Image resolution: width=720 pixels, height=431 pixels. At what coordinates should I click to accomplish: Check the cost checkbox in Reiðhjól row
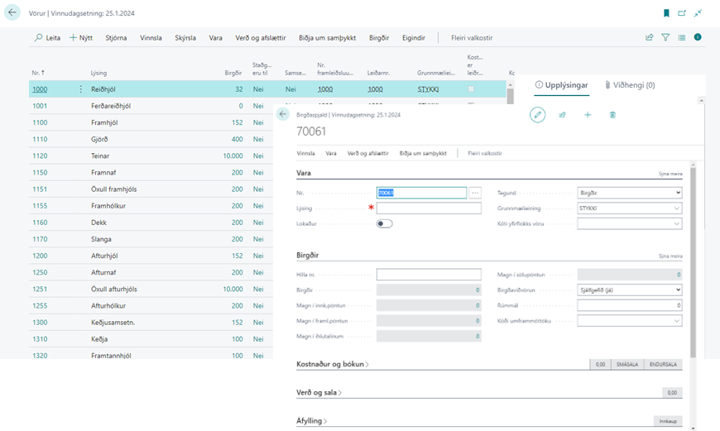pos(471,89)
